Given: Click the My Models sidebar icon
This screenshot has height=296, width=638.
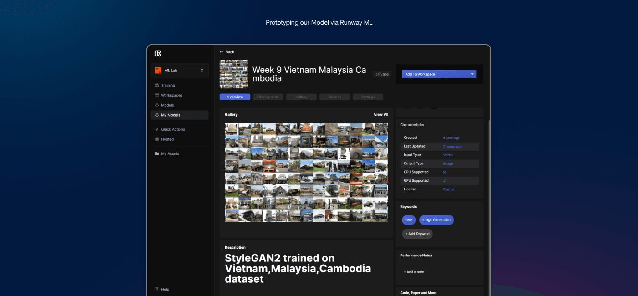Looking at the screenshot, I should pyautogui.click(x=157, y=115).
